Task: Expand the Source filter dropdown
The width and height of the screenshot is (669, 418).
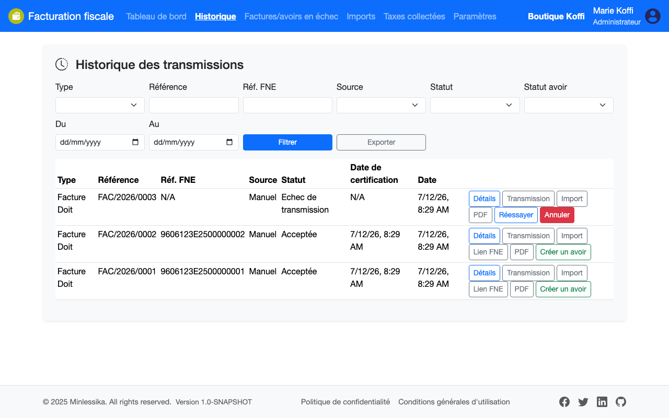Action: coord(381,105)
